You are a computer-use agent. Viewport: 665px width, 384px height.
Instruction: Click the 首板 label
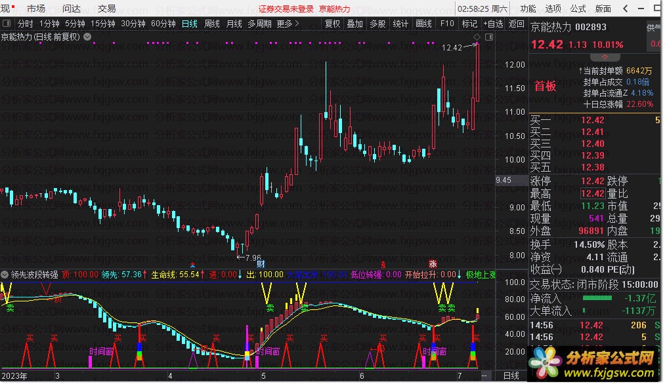[545, 86]
